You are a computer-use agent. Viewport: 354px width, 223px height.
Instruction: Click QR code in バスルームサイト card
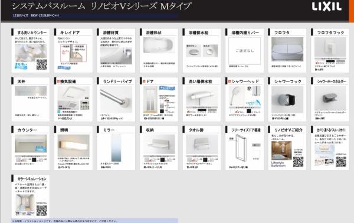pos(341,162)
